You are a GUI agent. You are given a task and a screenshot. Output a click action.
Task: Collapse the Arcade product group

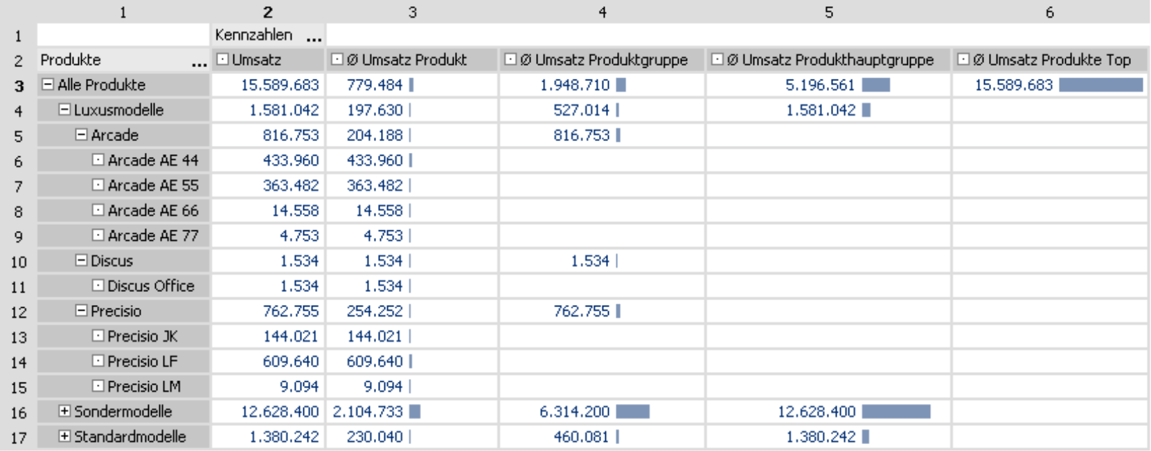81,135
